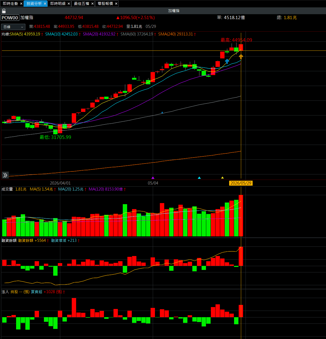
Task: Click the MA(120) 8153.90億 volume label
Action: click(x=107, y=189)
